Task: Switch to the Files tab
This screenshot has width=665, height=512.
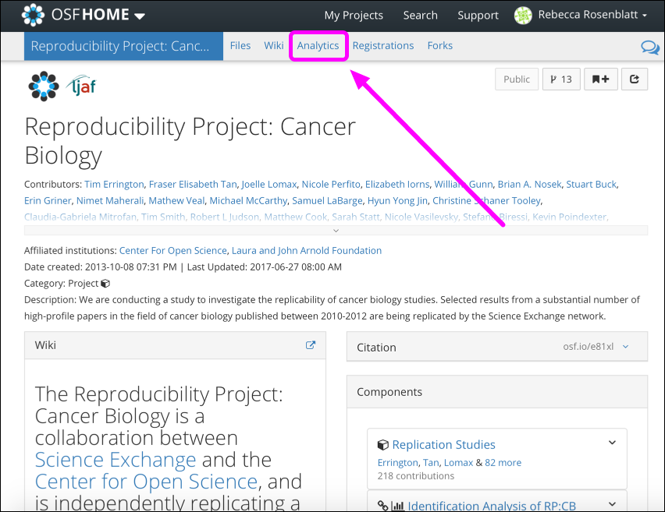Action: tap(240, 45)
